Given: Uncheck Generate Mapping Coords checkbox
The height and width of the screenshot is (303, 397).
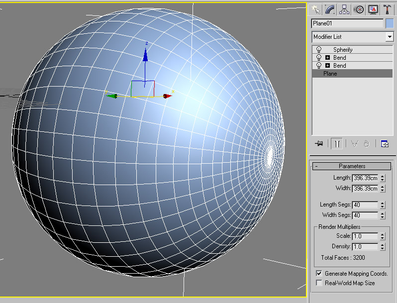Looking at the screenshot, I should pos(319,273).
